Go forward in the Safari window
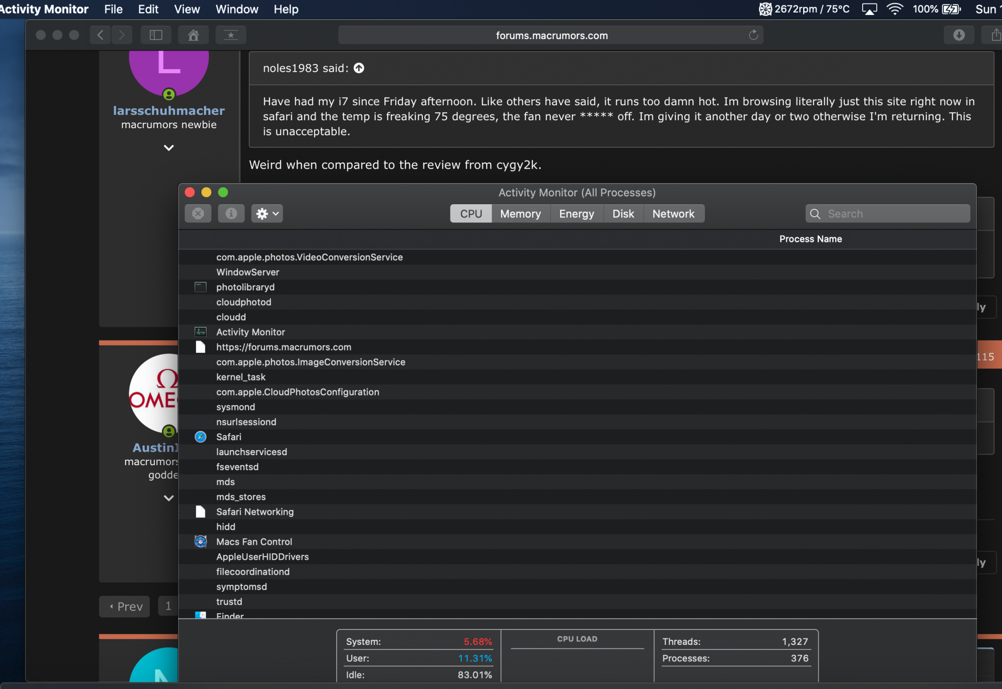 122,35
